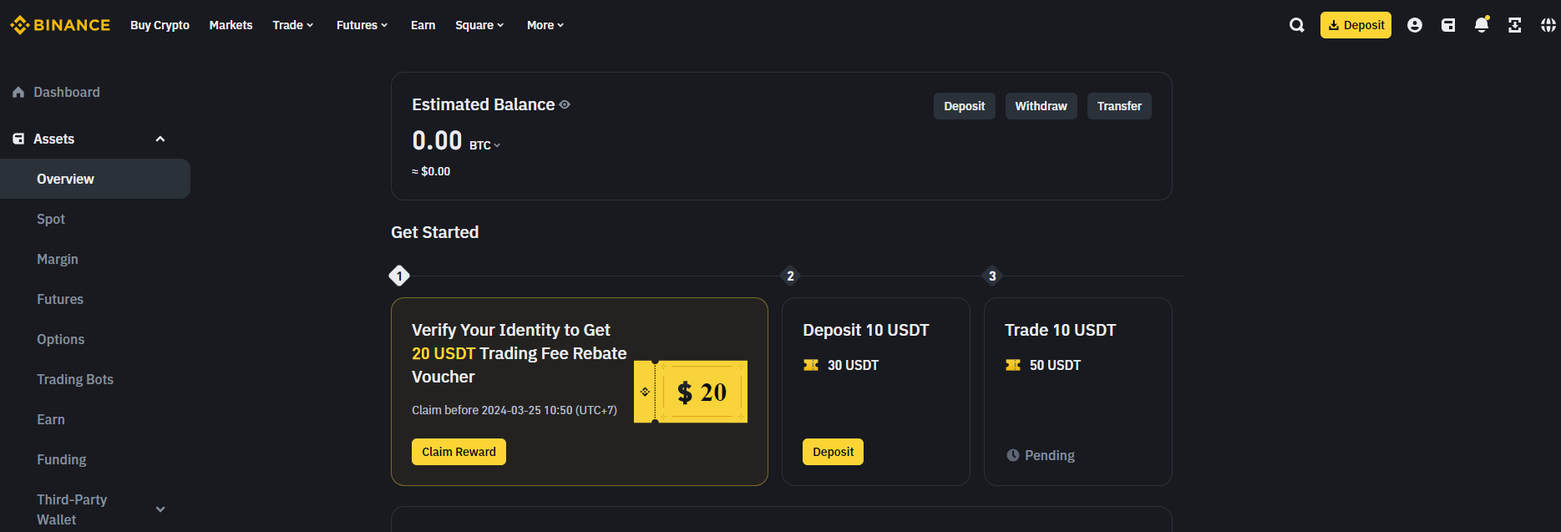The height and width of the screenshot is (532, 1561).
Task: Click the Withdraw button
Action: coord(1041,106)
